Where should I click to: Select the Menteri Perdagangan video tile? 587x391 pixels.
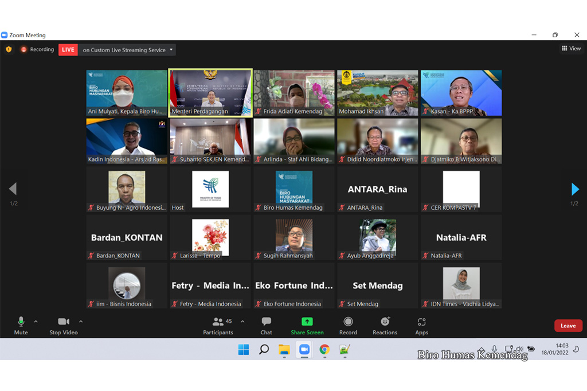[x=210, y=93]
